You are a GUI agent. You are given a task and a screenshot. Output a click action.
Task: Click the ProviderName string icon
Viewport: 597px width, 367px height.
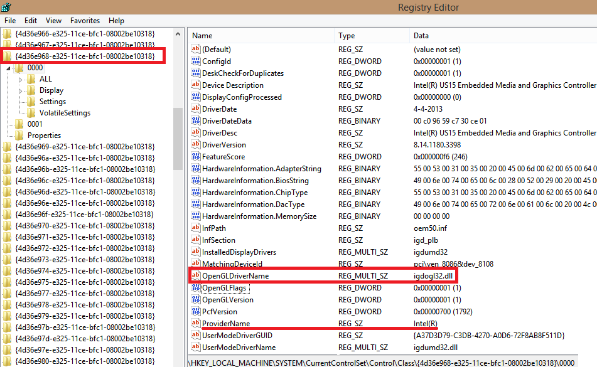click(x=196, y=323)
